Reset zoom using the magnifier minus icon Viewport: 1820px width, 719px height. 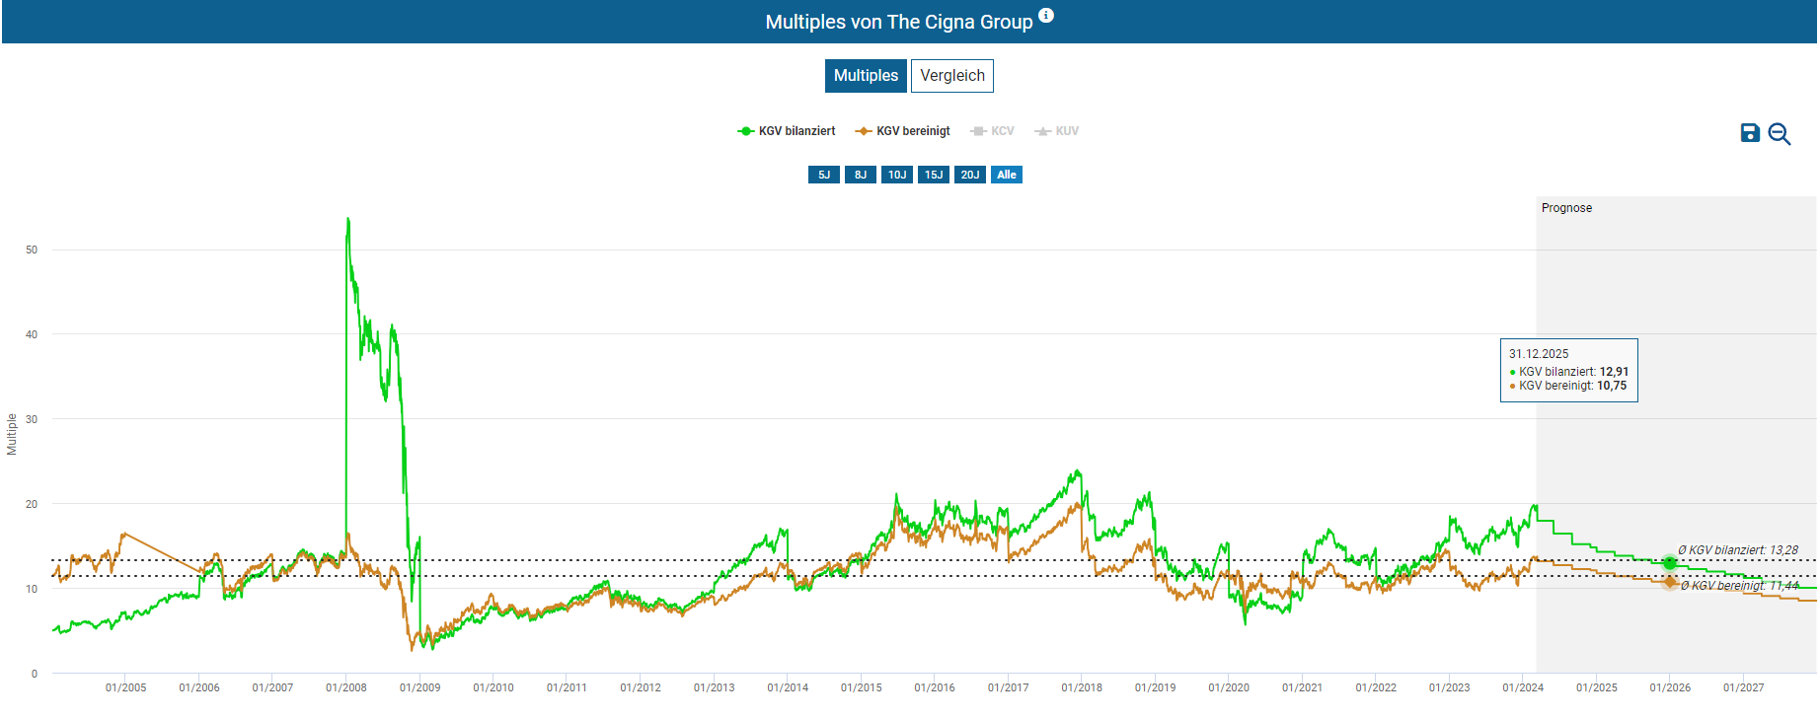(x=1780, y=134)
